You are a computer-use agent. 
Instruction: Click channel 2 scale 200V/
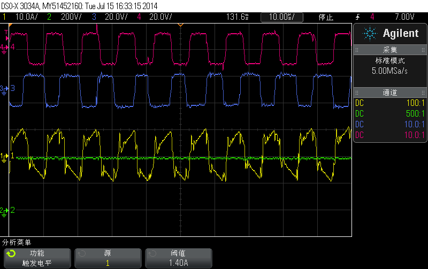coord(71,17)
